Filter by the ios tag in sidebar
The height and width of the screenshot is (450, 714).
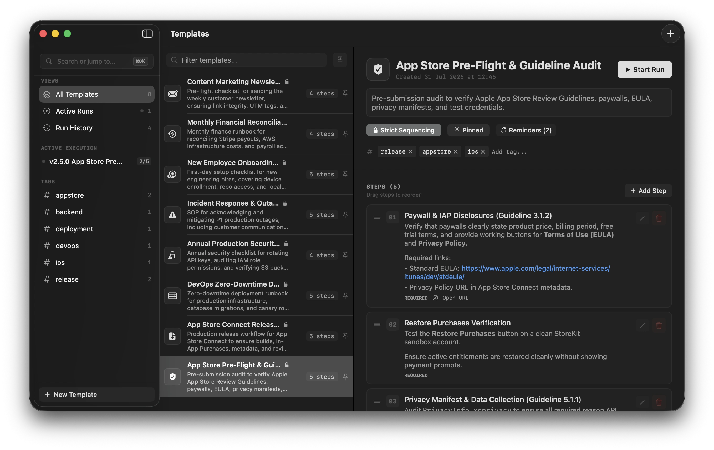[x=97, y=263]
